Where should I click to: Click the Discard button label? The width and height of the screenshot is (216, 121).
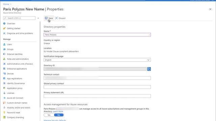(62, 18)
